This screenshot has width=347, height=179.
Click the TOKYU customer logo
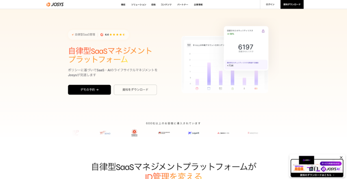[x=134, y=133]
